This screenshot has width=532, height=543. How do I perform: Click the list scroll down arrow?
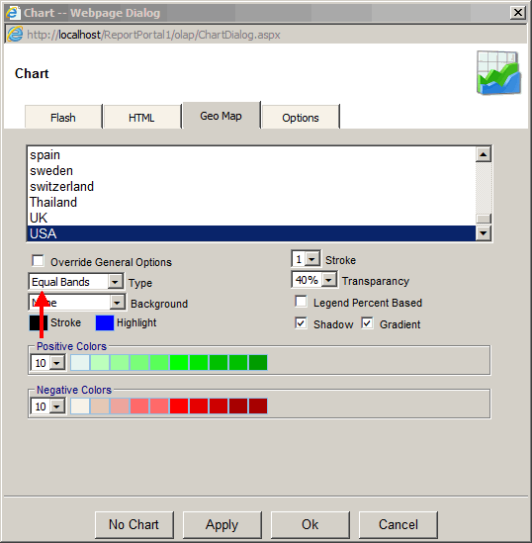pos(484,233)
